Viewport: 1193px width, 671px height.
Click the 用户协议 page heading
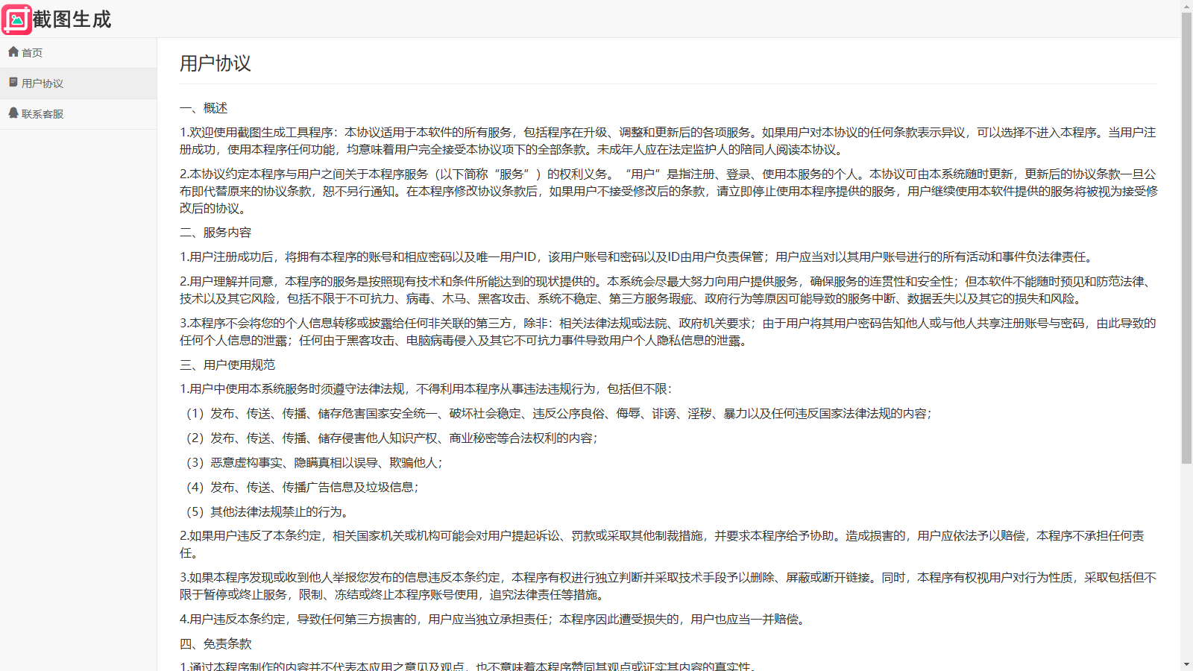[215, 63]
